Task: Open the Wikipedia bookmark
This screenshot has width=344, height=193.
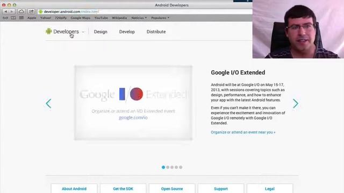Action: (x=119, y=18)
